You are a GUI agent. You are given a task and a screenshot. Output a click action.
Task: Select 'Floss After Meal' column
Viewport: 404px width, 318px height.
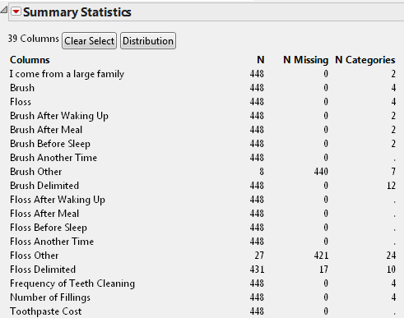click(x=44, y=214)
